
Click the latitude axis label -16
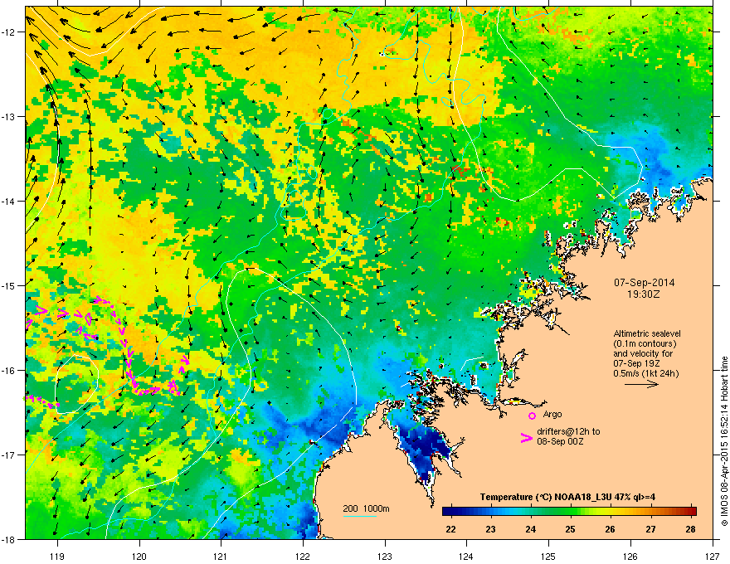click(x=9, y=370)
